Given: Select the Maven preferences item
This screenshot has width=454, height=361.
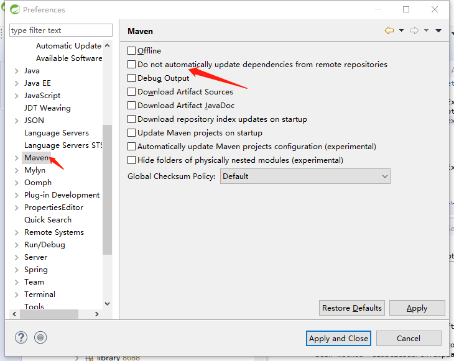Looking at the screenshot, I should tap(36, 158).
